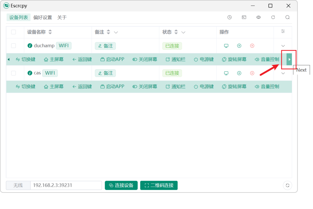Disconnect cas with red cross icon
This screenshot has width=313, height=209.
point(252,73)
